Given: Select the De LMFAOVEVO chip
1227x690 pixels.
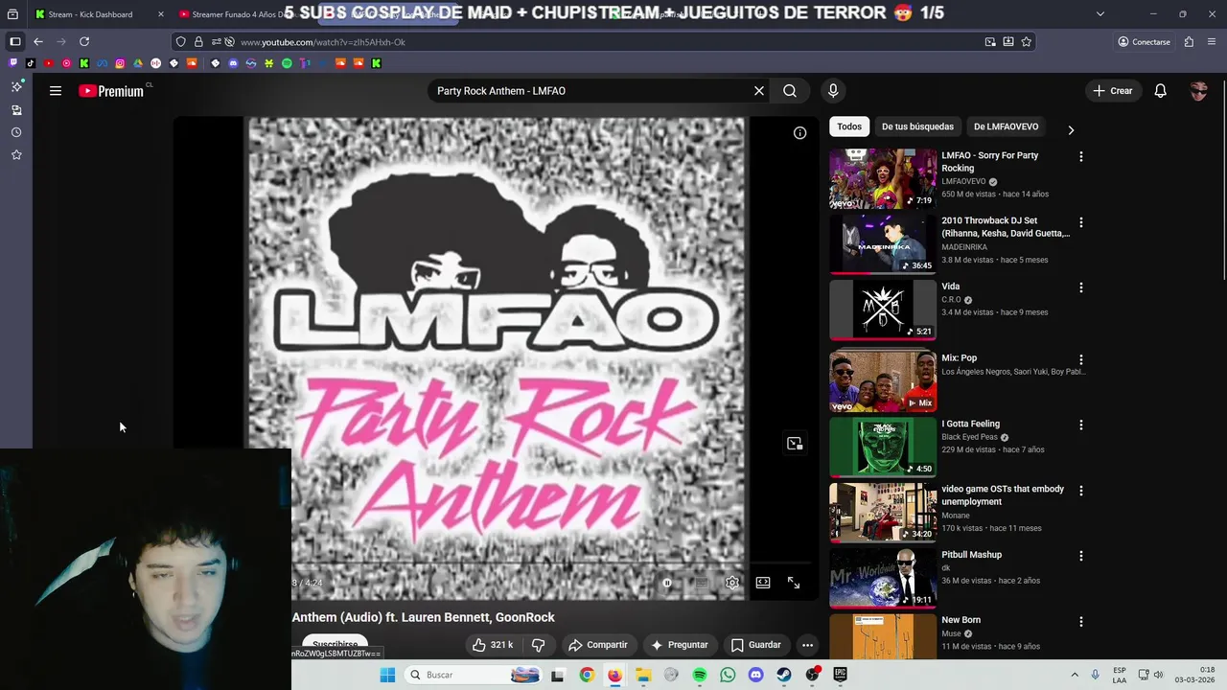Looking at the screenshot, I should click(1006, 126).
